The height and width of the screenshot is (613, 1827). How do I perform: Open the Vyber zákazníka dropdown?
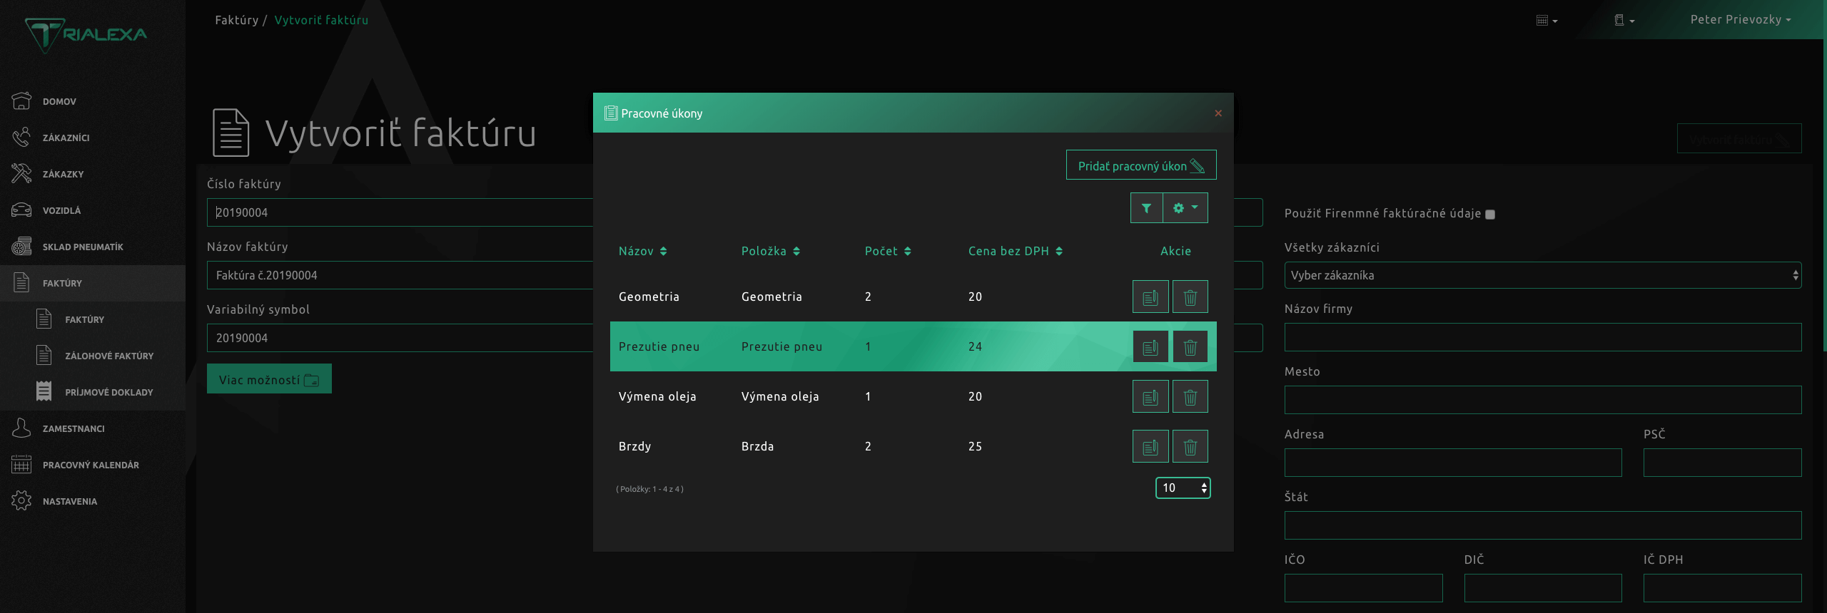point(1542,275)
